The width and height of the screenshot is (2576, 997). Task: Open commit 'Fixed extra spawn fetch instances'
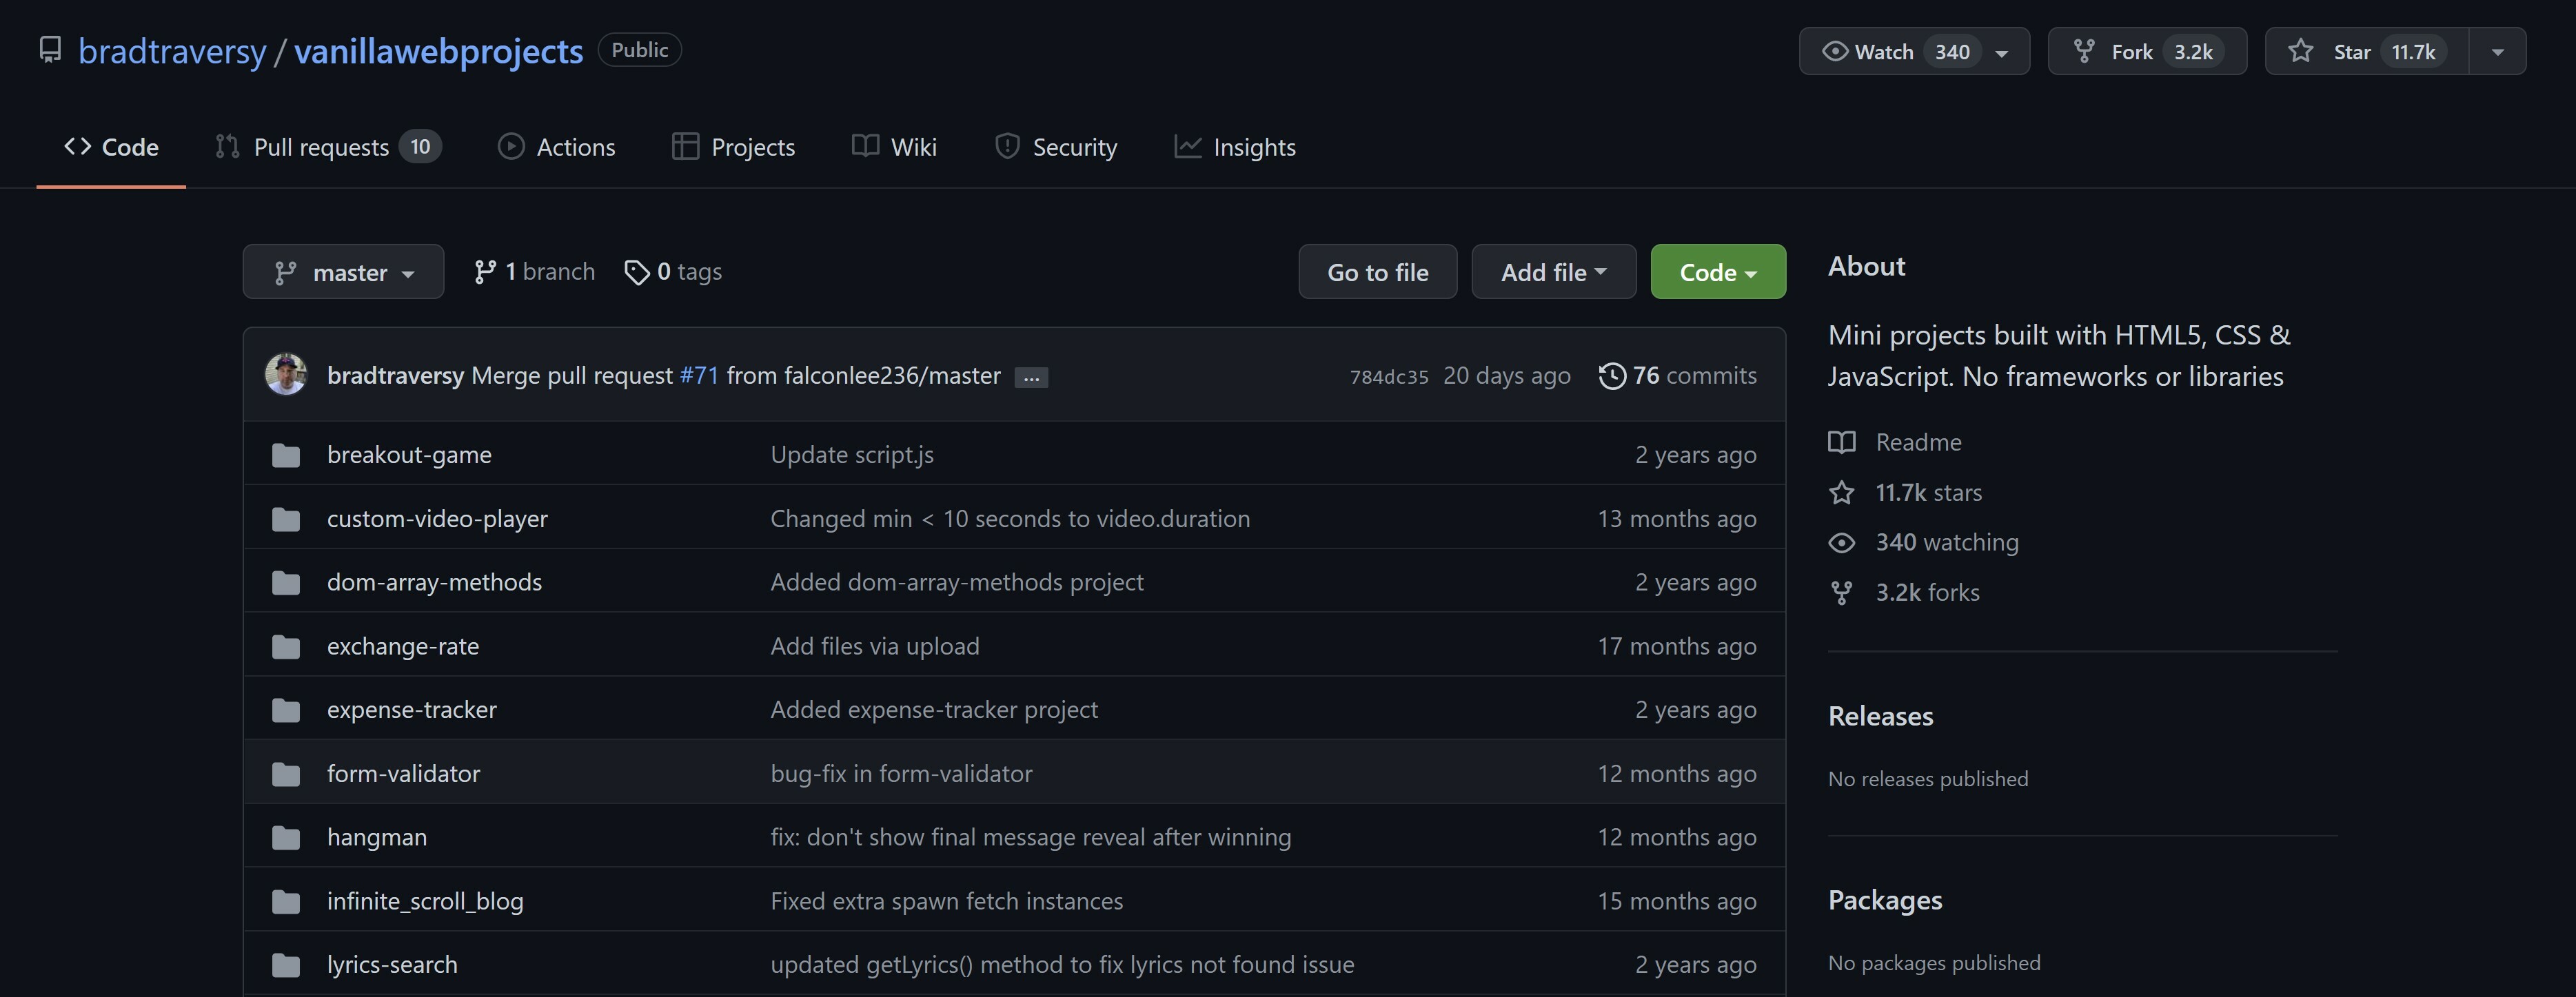(x=946, y=901)
